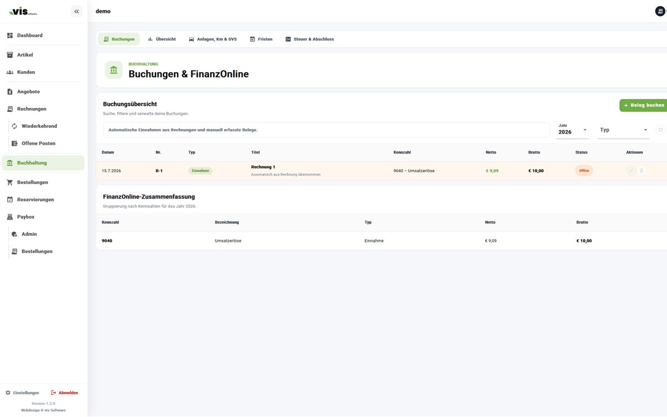Click the Webdesign © vis Software footer link
Viewport: 667px width, 417px height.
(43, 410)
